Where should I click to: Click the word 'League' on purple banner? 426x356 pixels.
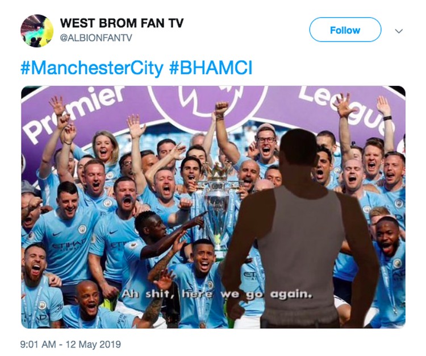click(348, 107)
